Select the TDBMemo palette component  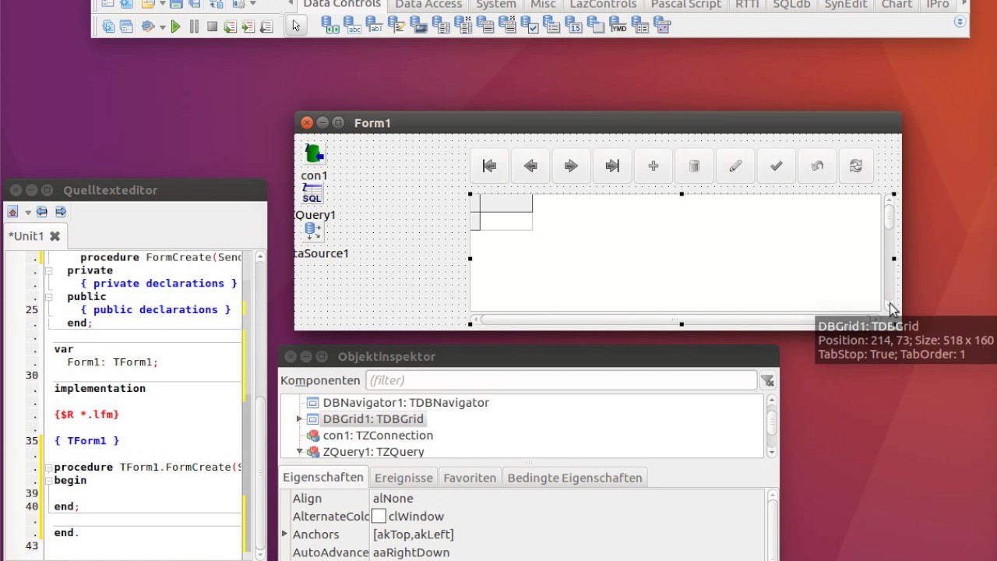point(397,26)
